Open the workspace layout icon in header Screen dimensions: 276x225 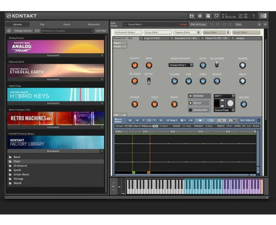208,16
